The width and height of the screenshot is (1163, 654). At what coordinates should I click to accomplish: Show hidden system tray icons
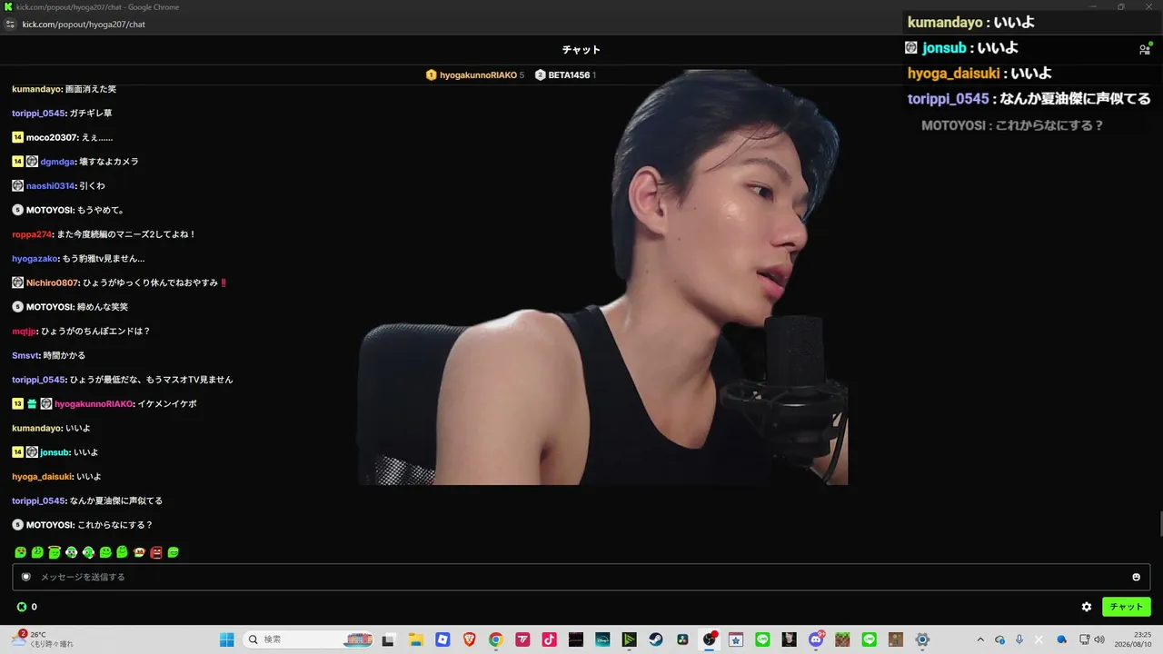979,639
